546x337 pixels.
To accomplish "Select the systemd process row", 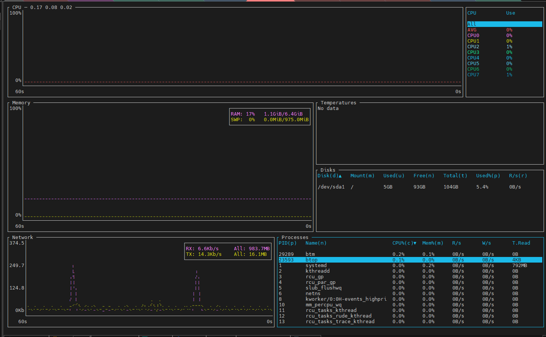I will coord(410,265).
